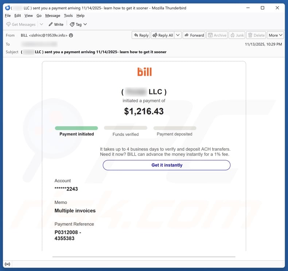The width and height of the screenshot is (288, 271).
Task: Open the Tag dropdown
Action: click(x=78, y=24)
